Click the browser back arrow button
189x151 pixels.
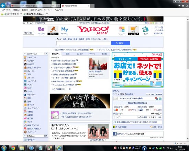tap(3, 5)
